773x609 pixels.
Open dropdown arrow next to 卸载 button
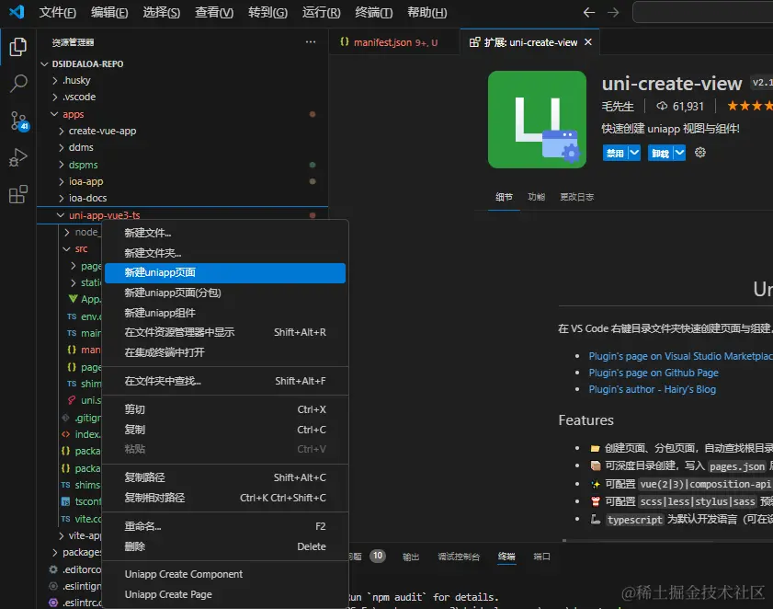[679, 153]
